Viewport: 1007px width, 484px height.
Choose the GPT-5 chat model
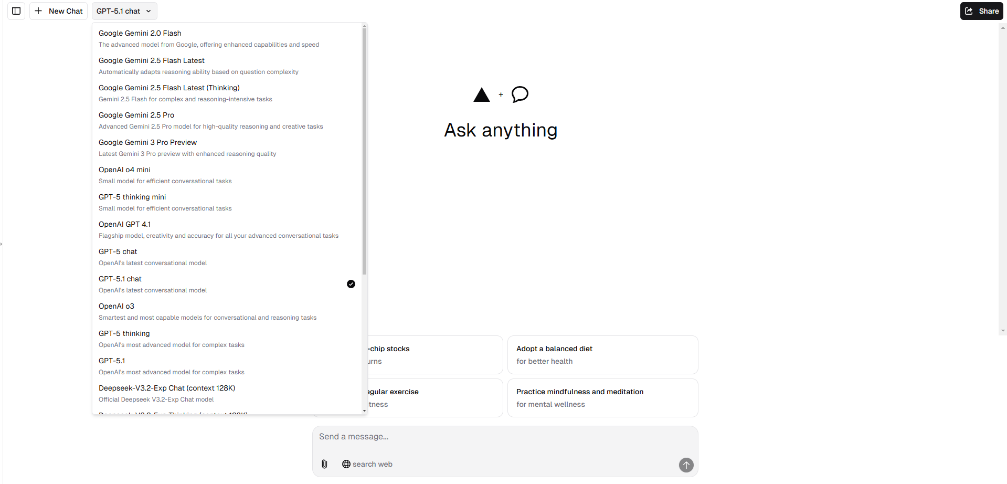(x=227, y=257)
